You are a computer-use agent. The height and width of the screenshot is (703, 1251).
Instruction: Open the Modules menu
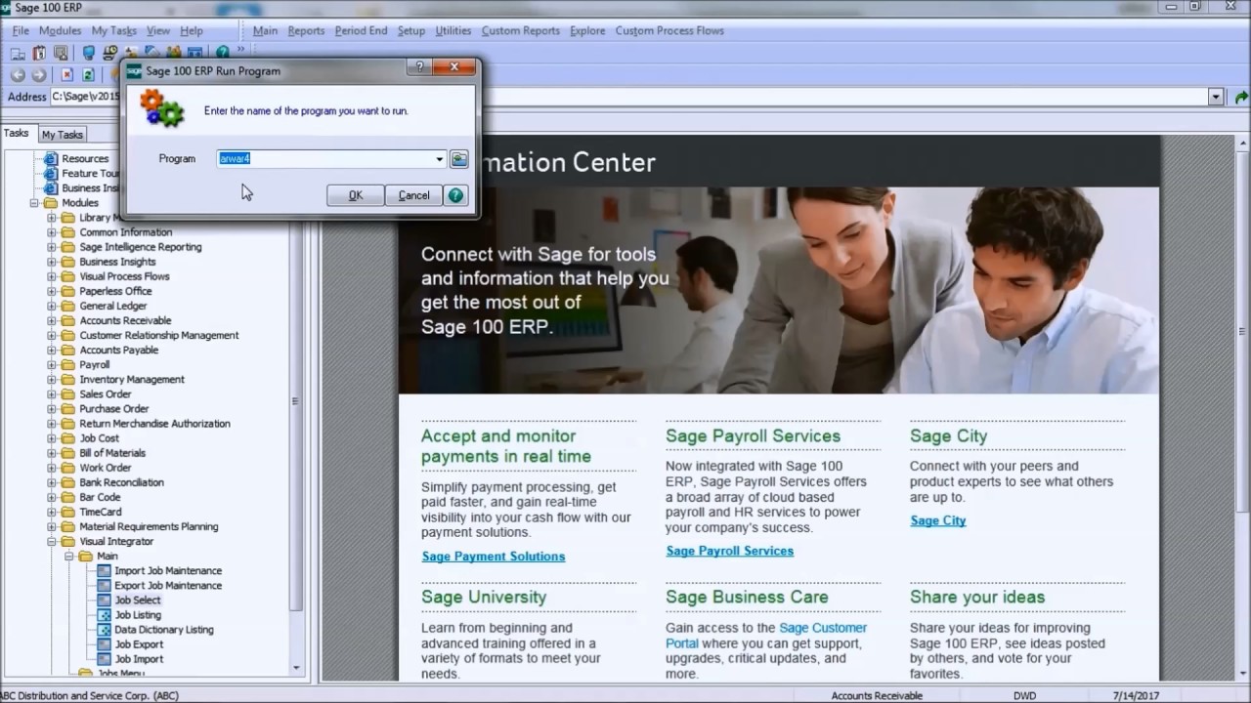tap(61, 31)
